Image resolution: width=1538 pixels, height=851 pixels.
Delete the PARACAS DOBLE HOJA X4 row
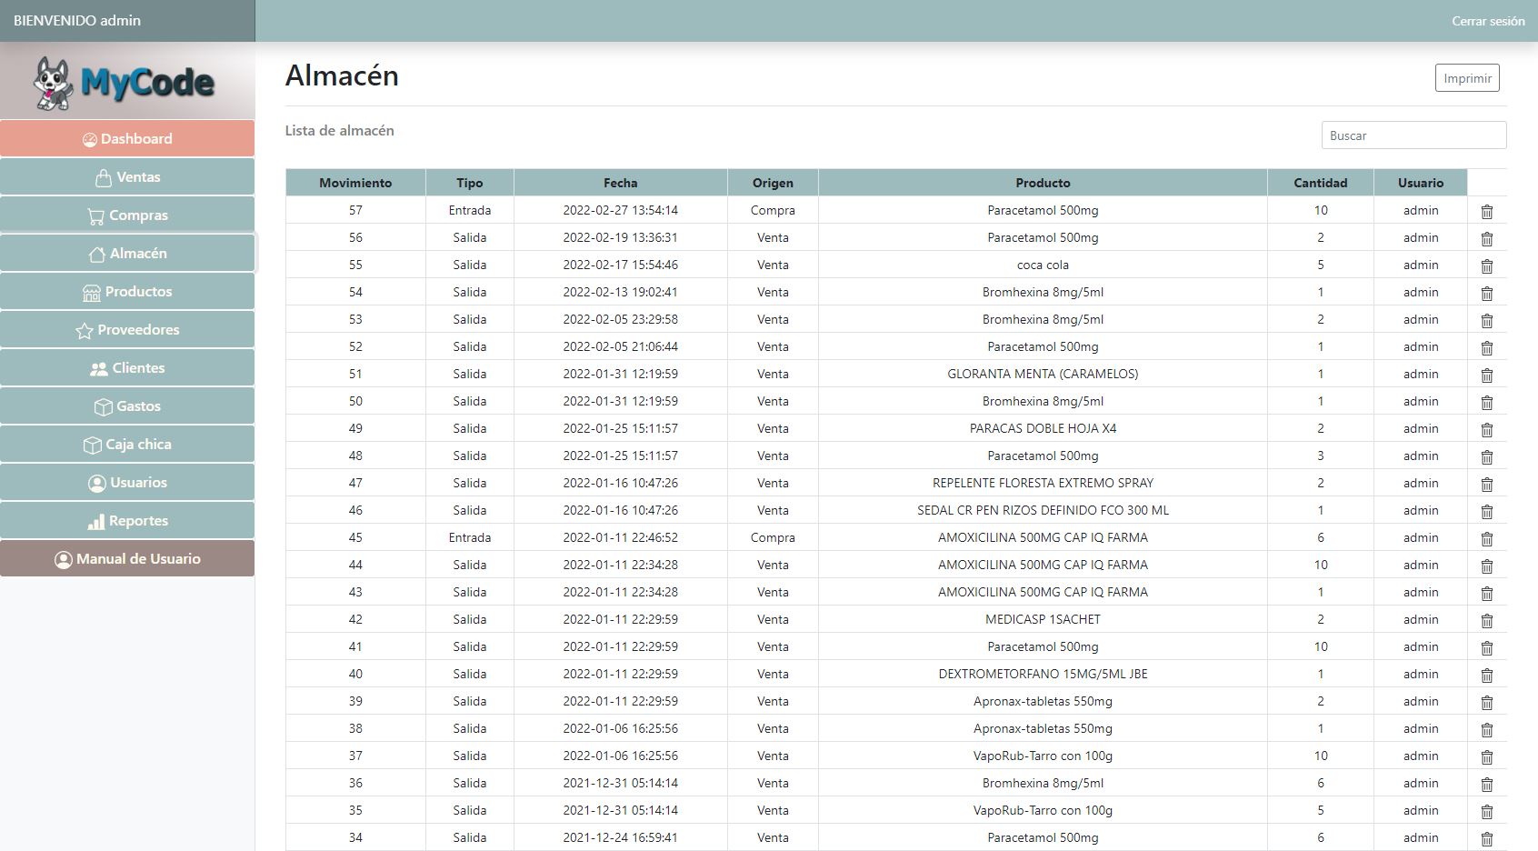pos(1486,429)
